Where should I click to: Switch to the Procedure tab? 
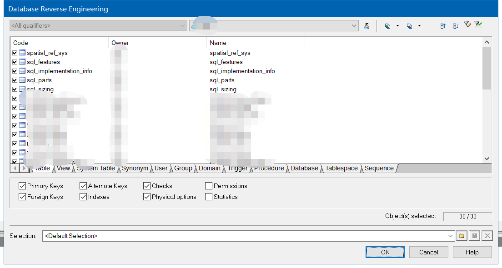click(x=269, y=168)
